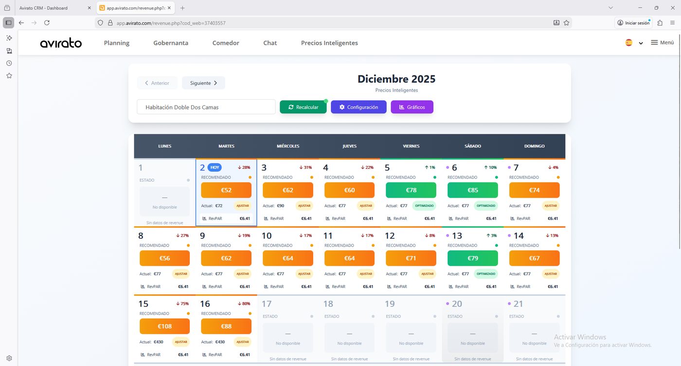
Task: Select the €62 recommended price for day 3
Action: [x=288, y=190]
